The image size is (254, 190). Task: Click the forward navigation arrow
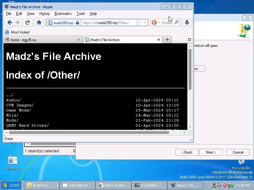18,22
